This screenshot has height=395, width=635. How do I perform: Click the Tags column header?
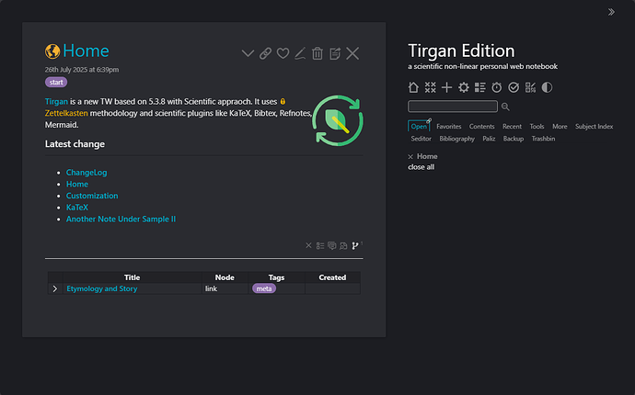[x=277, y=277]
